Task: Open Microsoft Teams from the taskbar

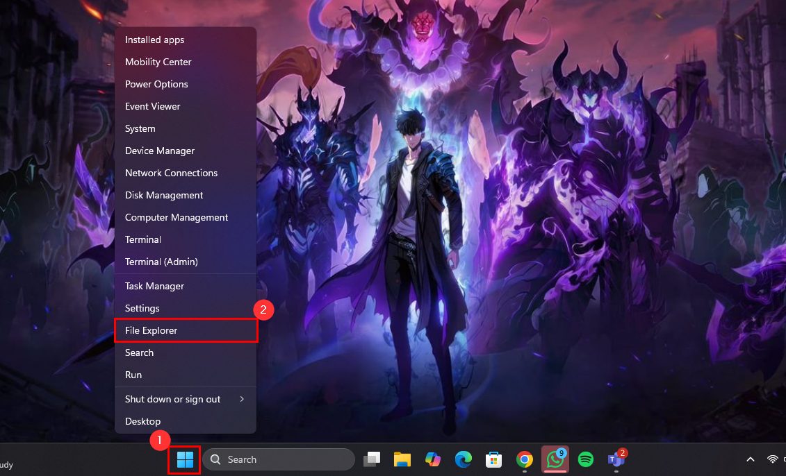Action: click(616, 459)
